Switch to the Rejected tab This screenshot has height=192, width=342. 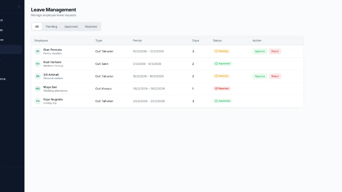tap(91, 26)
